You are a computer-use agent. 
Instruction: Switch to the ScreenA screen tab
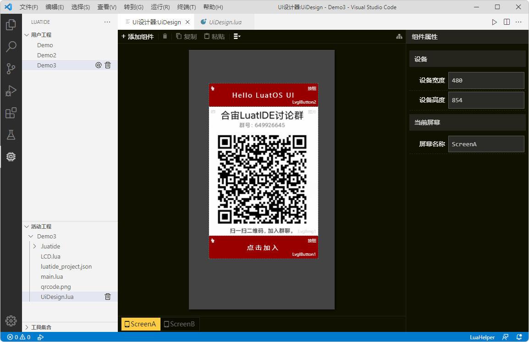[141, 324]
